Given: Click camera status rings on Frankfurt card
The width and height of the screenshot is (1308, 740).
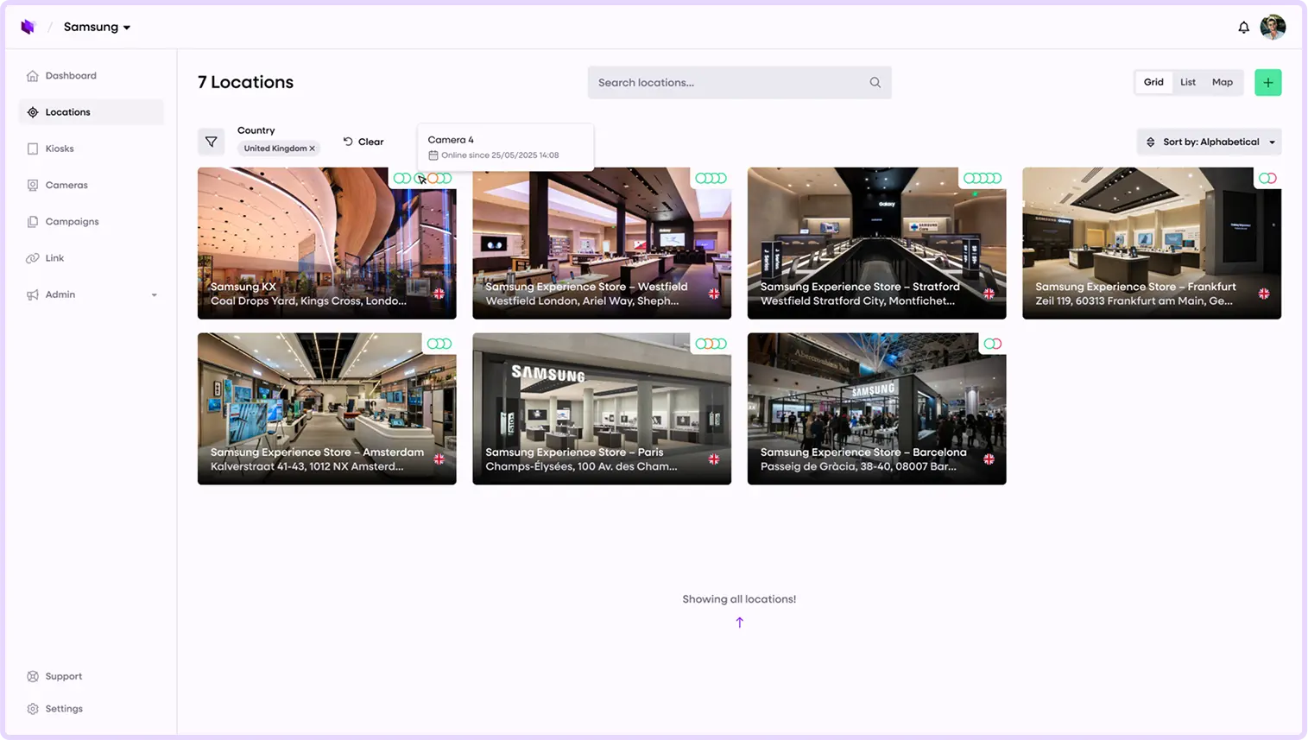Looking at the screenshot, I should click(x=1267, y=178).
